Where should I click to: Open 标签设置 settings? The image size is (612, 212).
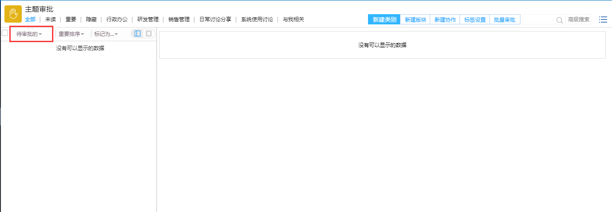475,20
